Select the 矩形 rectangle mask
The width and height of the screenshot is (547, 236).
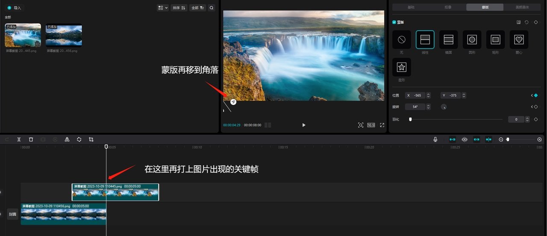[495, 40]
